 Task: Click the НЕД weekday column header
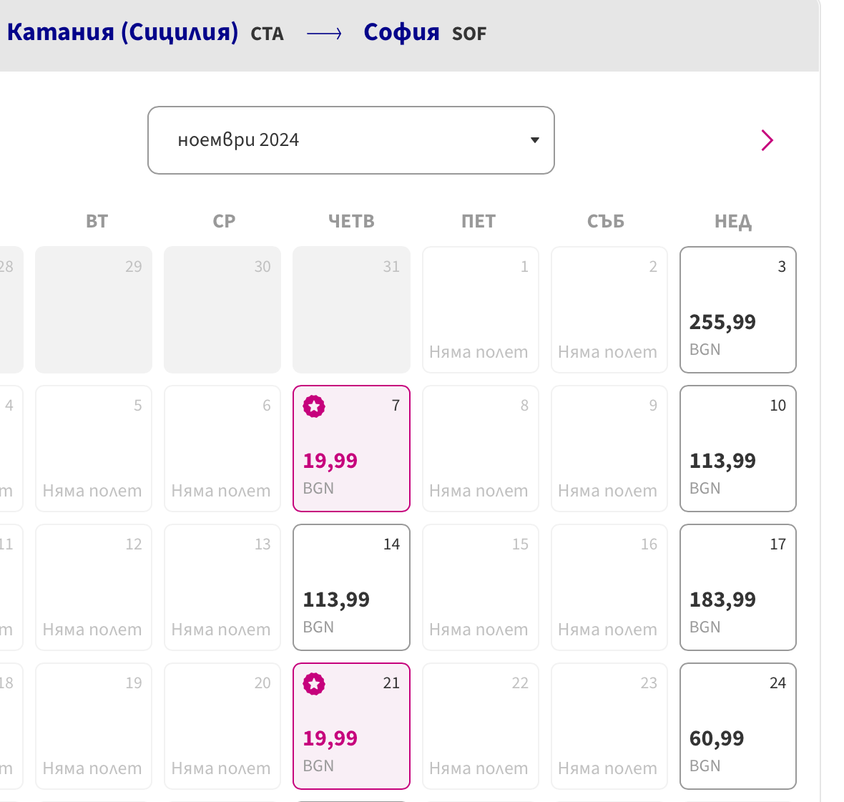pyautogui.click(x=733, y=222)
